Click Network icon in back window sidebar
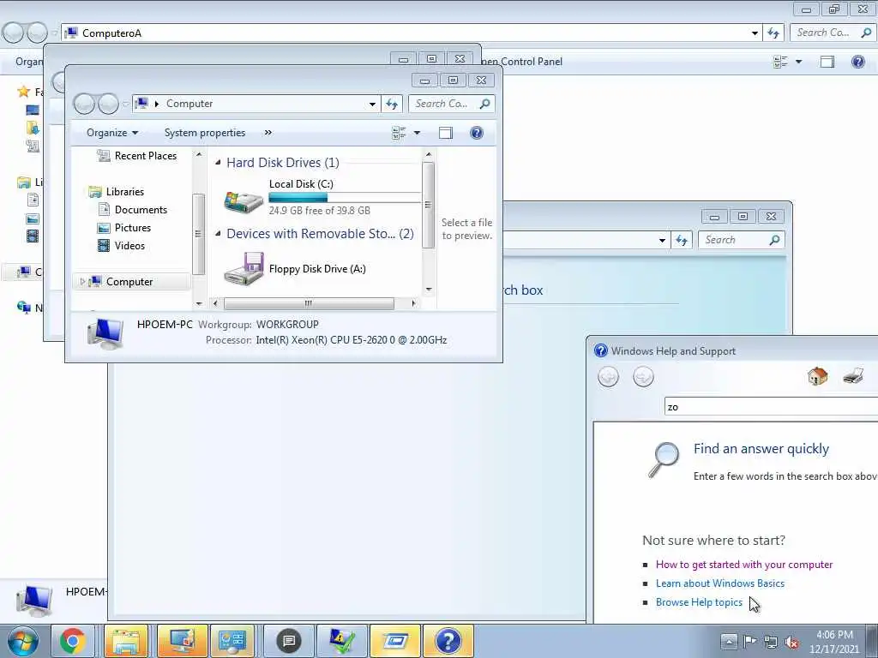 23,308
